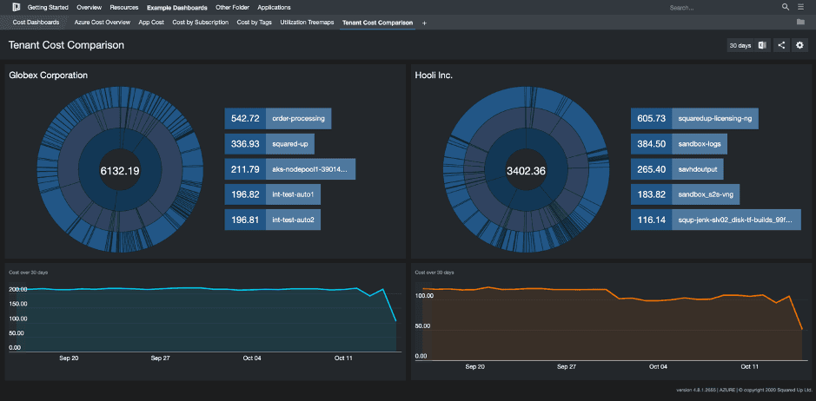Switch to Azure Cost Overview tab
This screenshot has width=816, height=401.
click(102, 23)
